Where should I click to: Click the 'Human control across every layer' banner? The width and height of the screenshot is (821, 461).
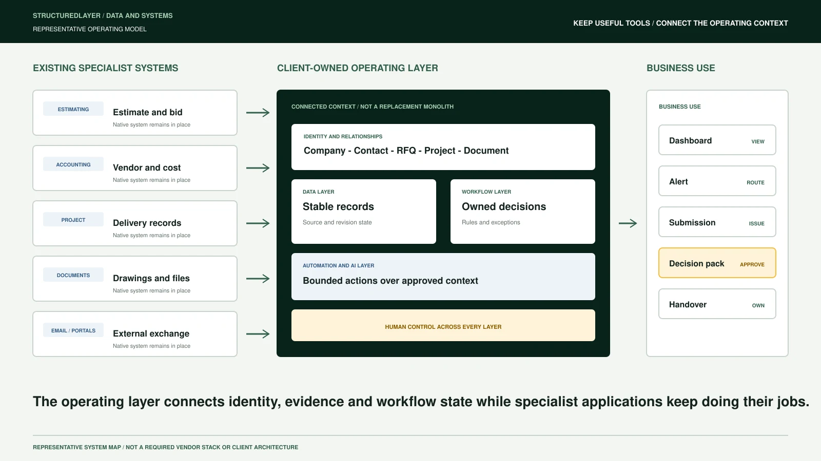coord(443,325)
